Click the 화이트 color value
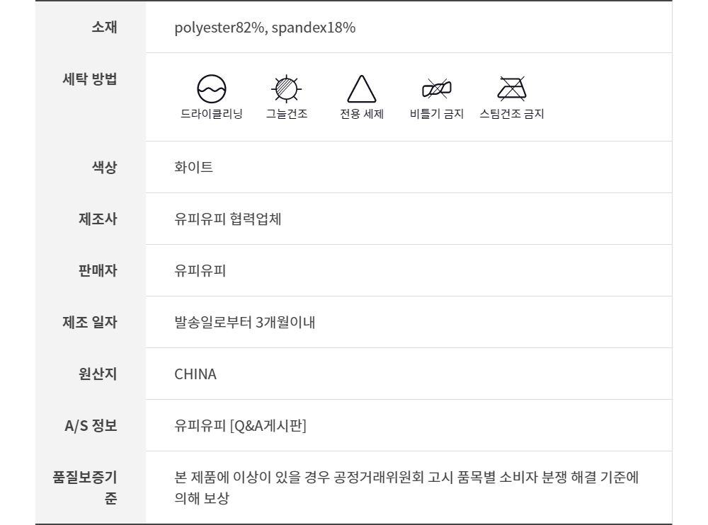This screenshot has height=525, width=708. pos(194,168)
